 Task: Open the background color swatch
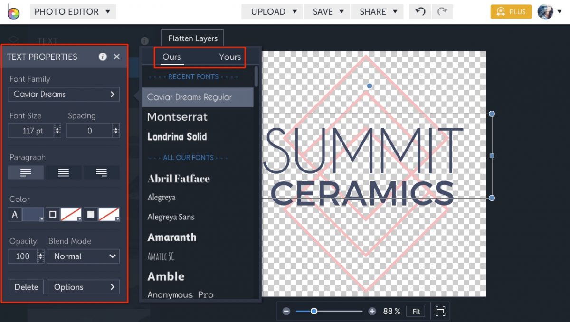(109, 215)
